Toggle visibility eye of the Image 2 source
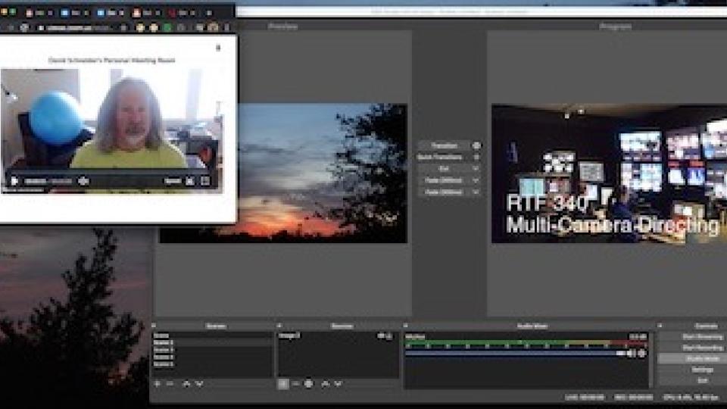The width and height of the screenshot is (727, 409). click(x=381, y=336)
